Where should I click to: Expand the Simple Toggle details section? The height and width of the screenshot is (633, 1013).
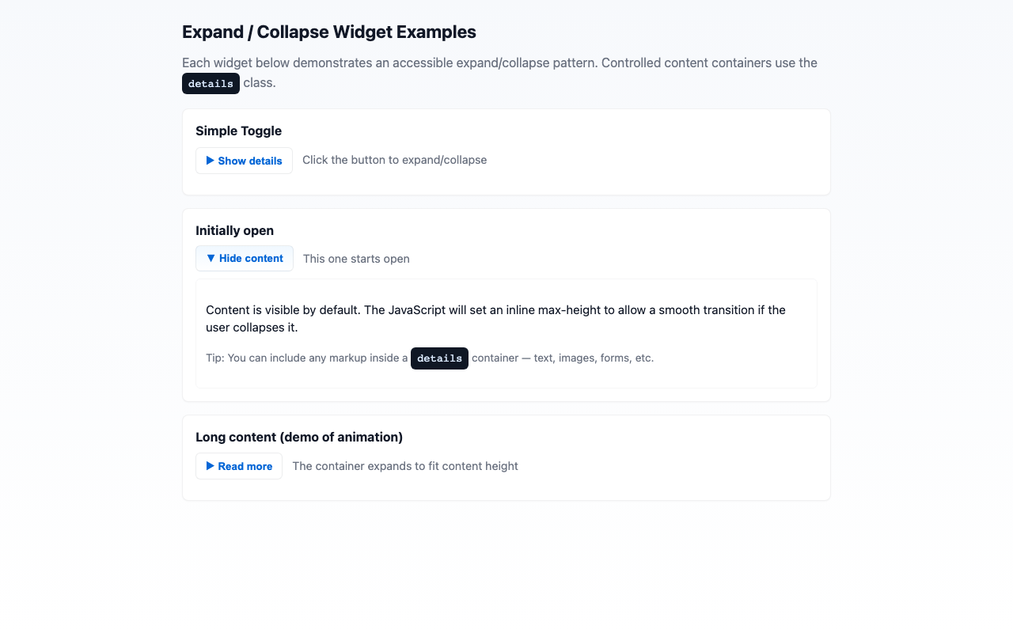(244, 161)
